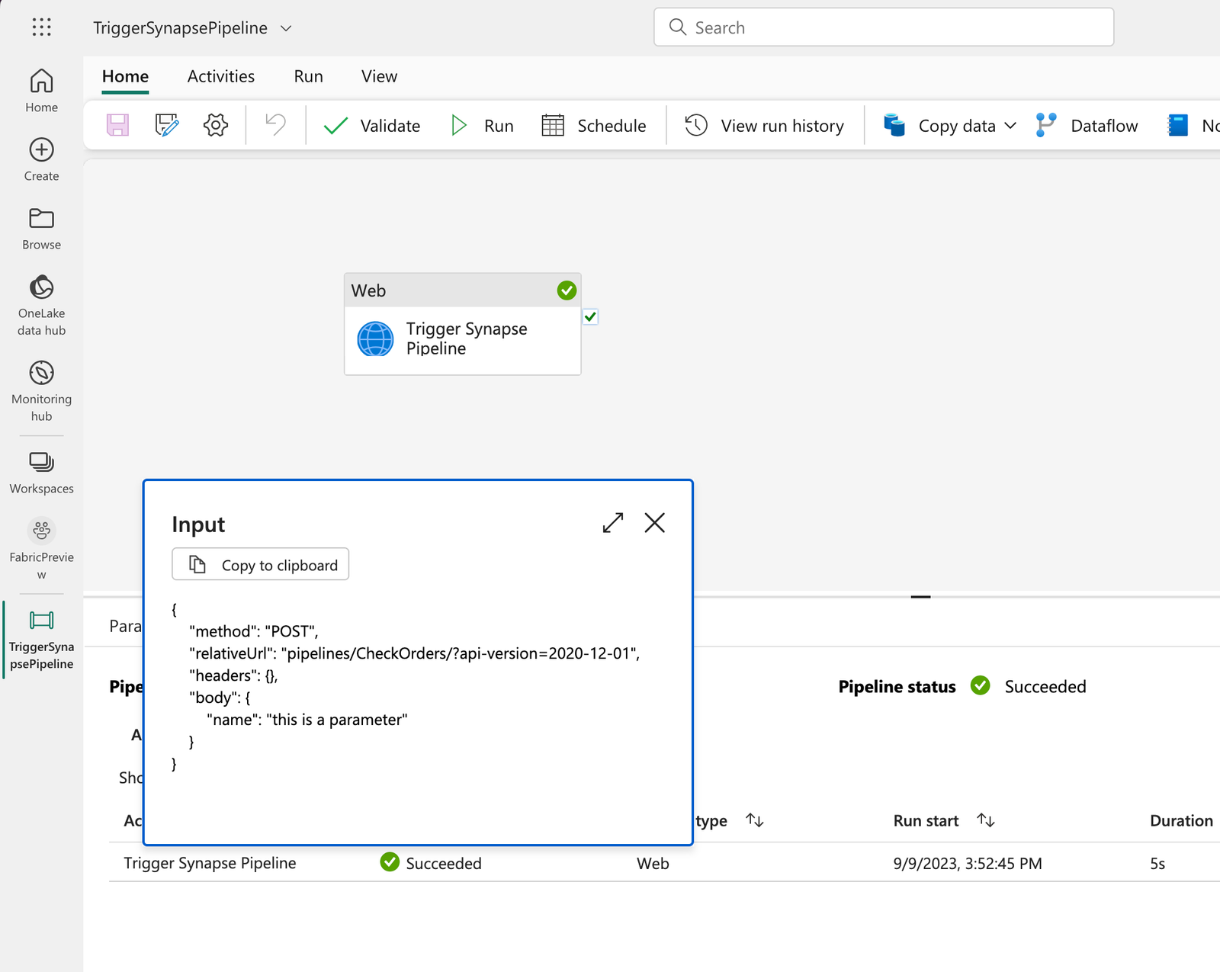Viewport: 1220px width, 972px height.
Task: Open View run history
Action: pyautogui.click(x=765, y=125)
